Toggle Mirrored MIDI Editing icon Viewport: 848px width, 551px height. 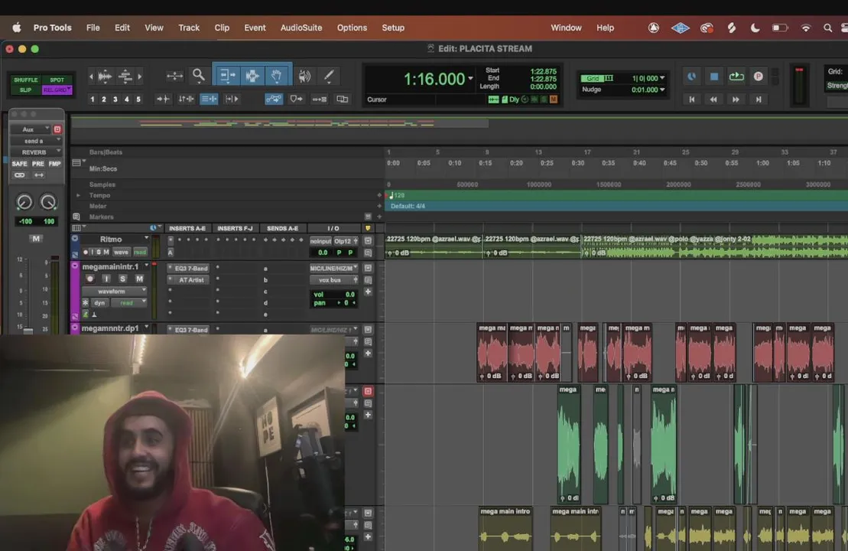click(x=319, y=99)
